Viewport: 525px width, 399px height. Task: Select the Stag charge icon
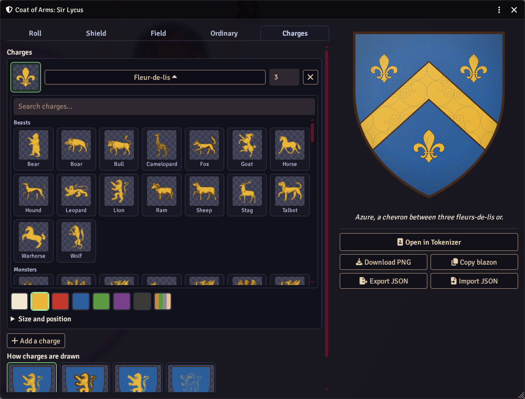coord(247,195)
